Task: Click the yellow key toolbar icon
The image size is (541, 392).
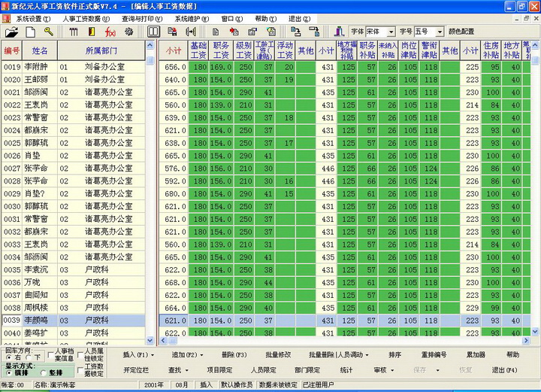Action: (48, 32)
